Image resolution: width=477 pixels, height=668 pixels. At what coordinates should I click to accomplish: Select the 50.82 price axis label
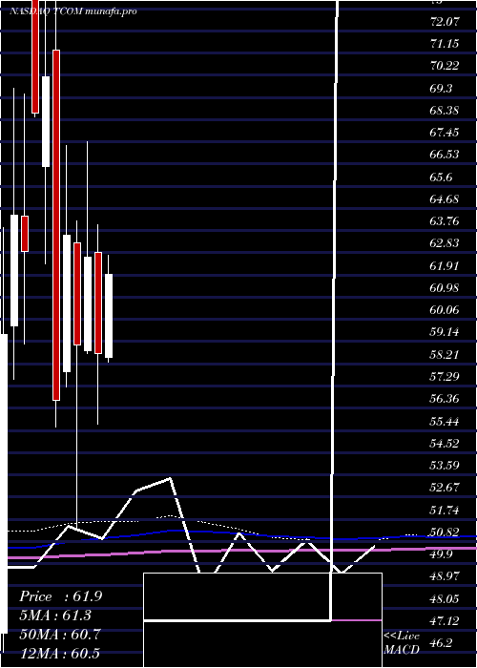[x=445, y=532]
